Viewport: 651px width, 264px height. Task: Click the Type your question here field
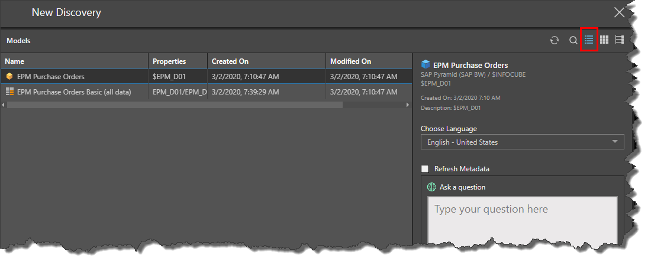(523, 220)
